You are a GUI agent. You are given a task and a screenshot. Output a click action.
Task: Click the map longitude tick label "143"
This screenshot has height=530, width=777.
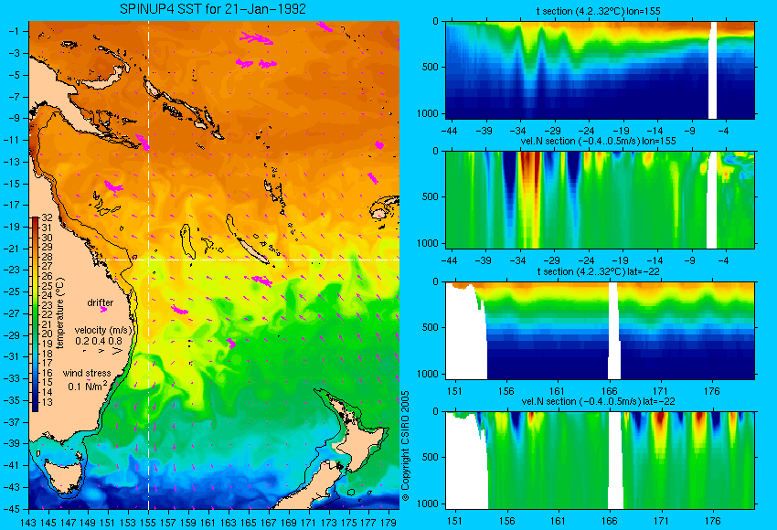point(28,522)
